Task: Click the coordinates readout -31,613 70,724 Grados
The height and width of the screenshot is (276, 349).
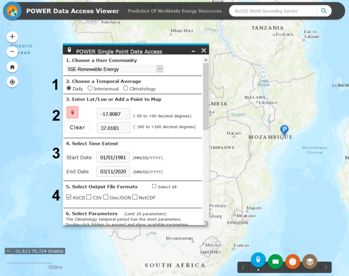Action: click(x=38, y=251)
